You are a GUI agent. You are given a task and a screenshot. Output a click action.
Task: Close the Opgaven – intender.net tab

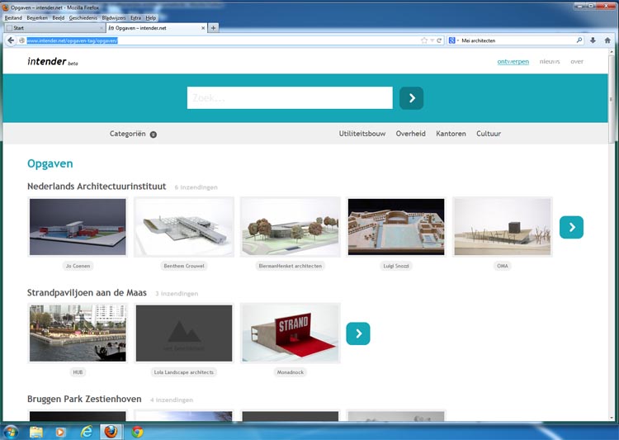coord(203,28)
